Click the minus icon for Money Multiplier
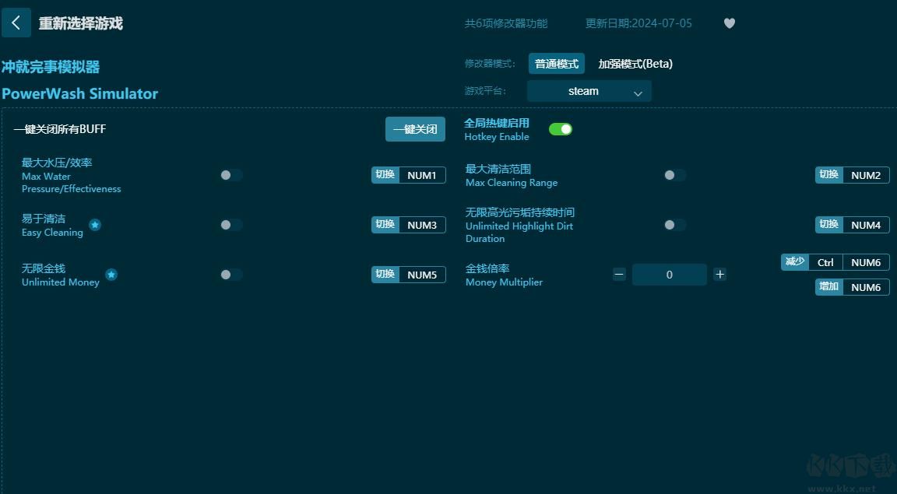 coord(619,274)
